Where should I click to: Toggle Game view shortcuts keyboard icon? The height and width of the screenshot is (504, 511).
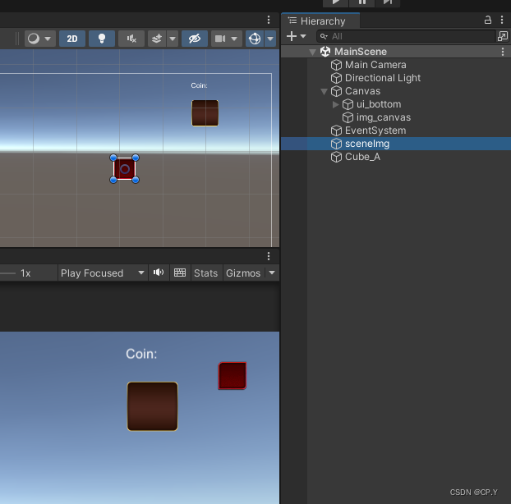click(180, 273)
